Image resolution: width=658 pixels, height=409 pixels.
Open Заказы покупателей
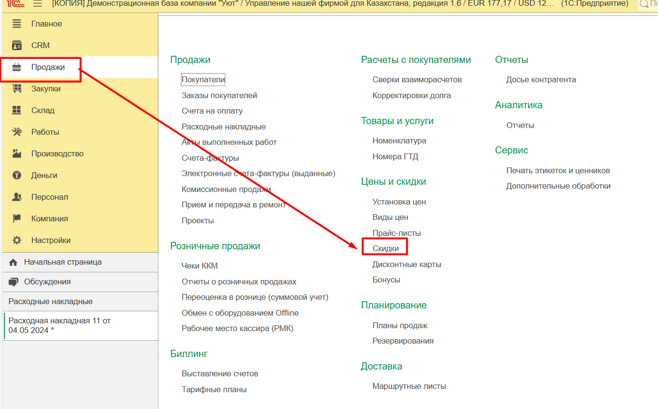coord(219,95)
